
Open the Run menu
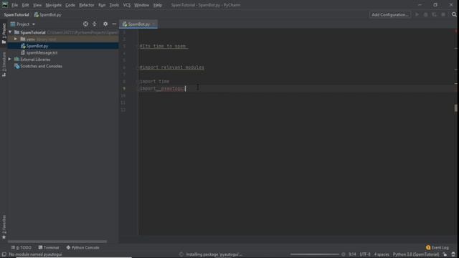[x=102, y=5]
